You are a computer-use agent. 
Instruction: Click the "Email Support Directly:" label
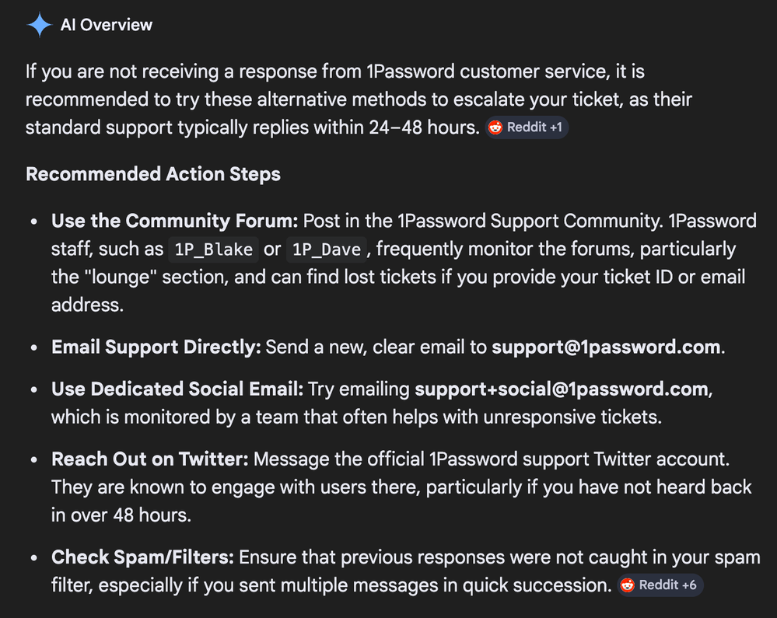pos(156,347)
